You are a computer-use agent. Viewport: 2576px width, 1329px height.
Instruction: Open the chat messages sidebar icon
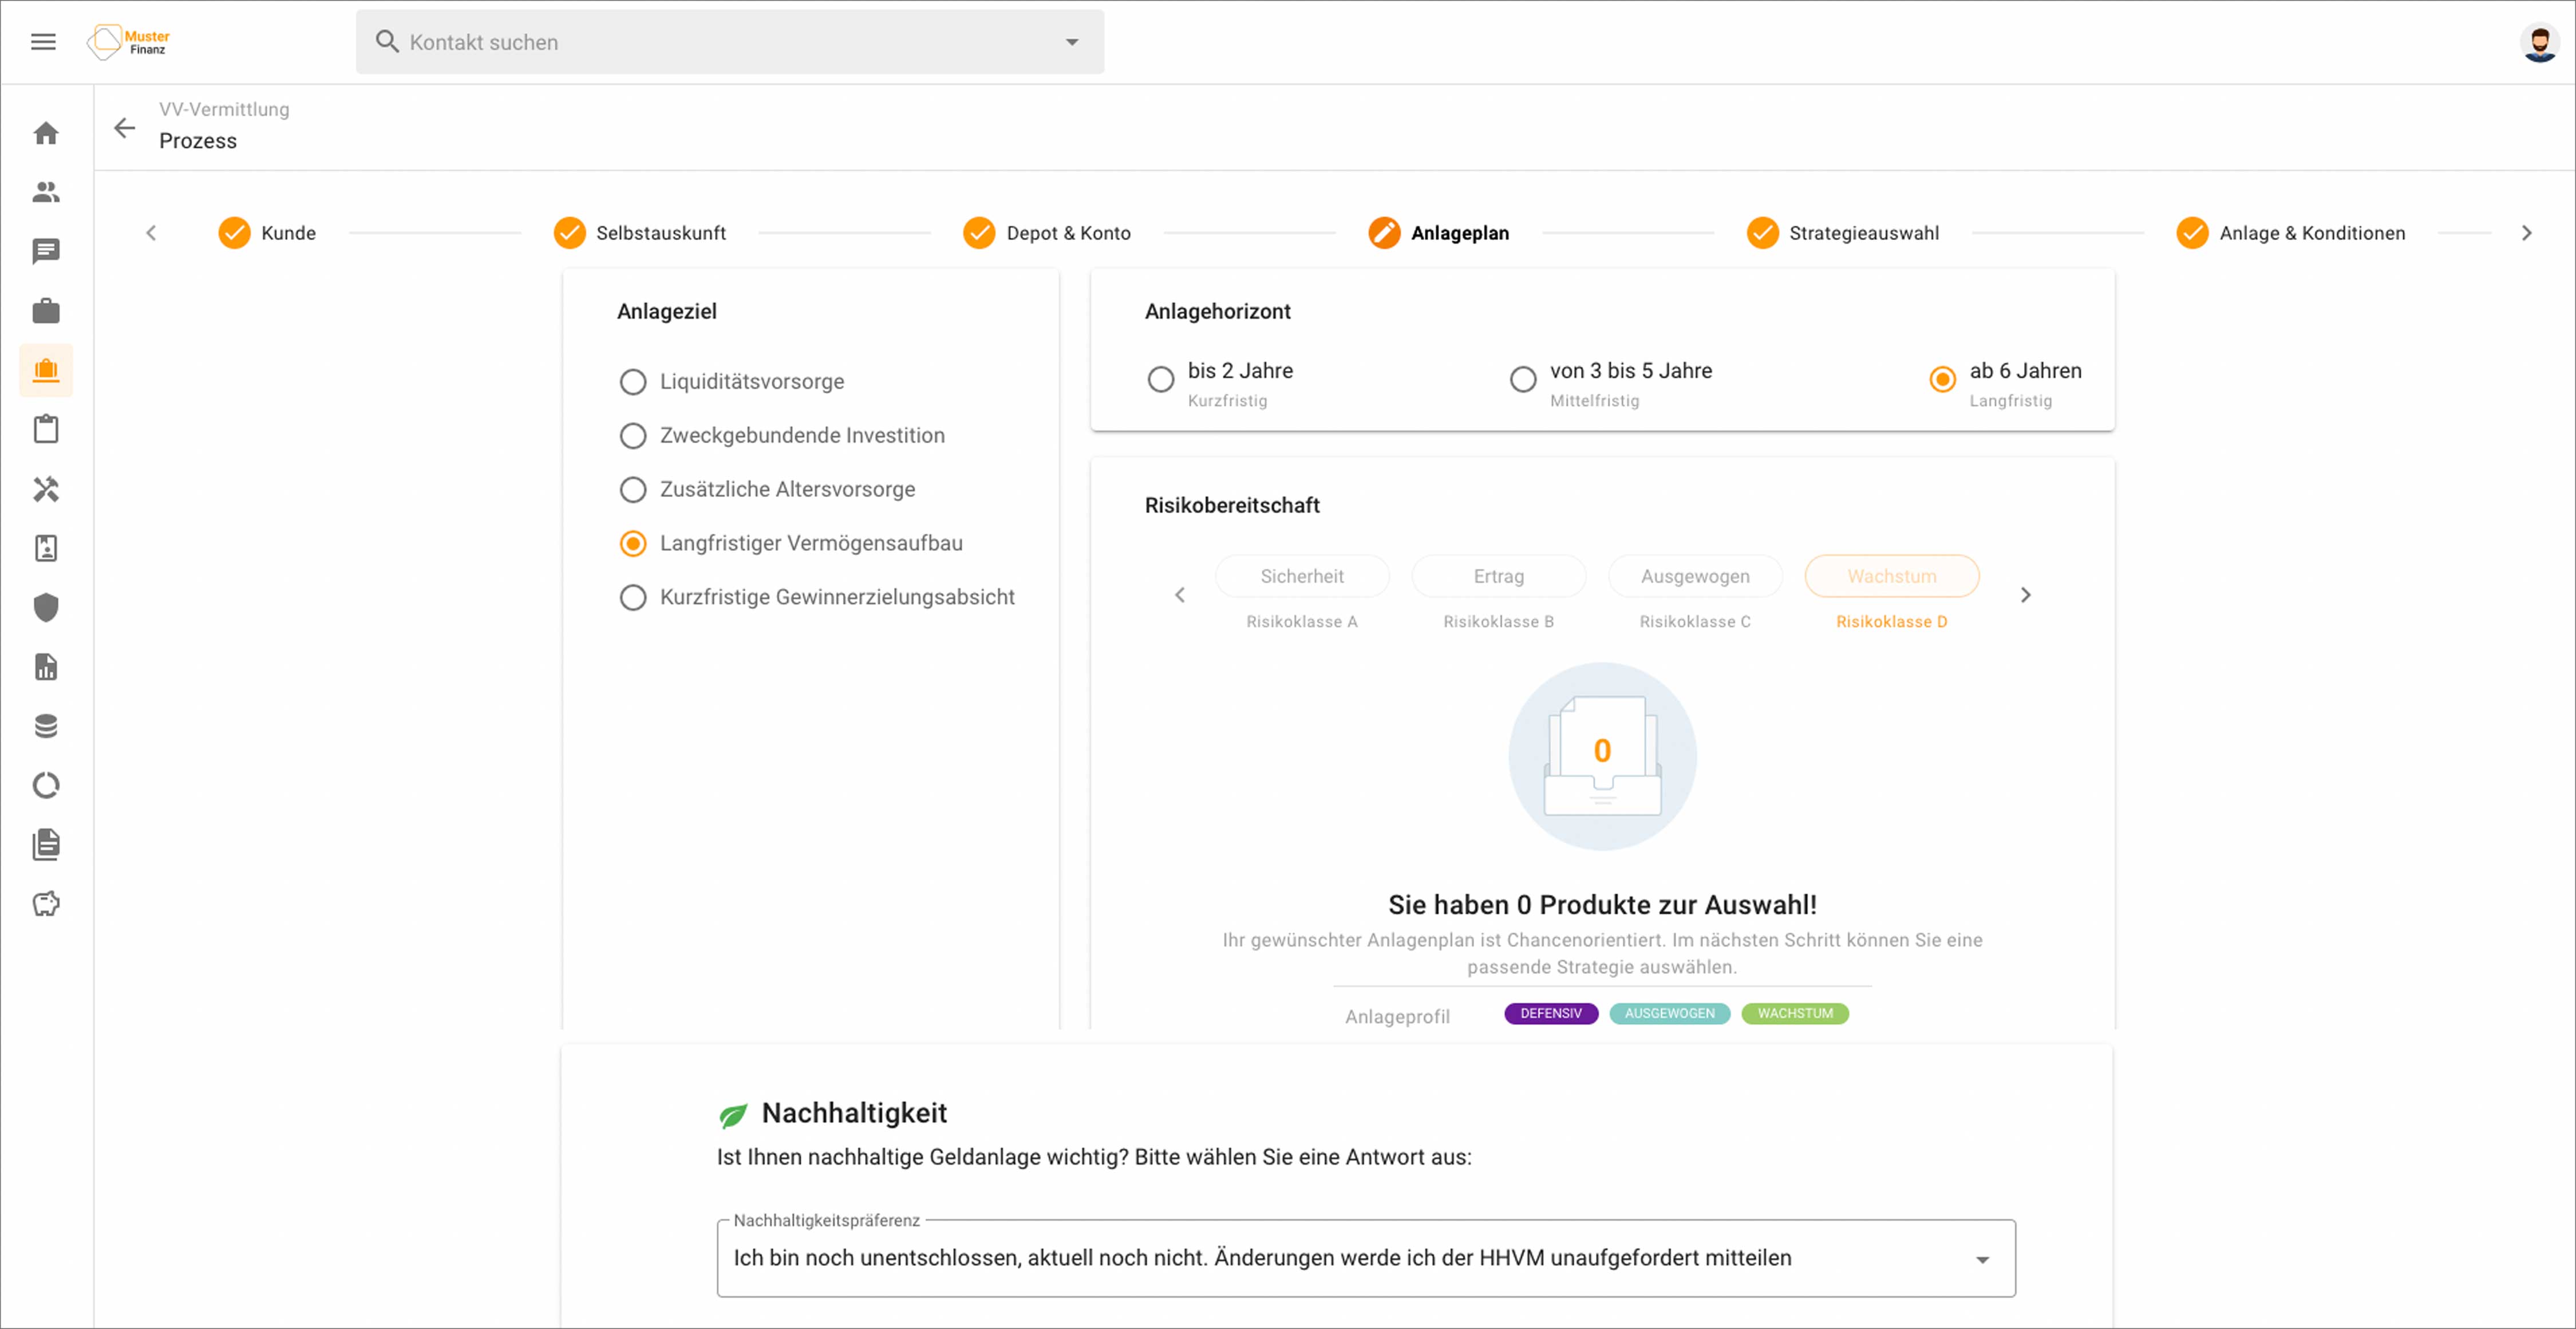click(x=46, y=251)
